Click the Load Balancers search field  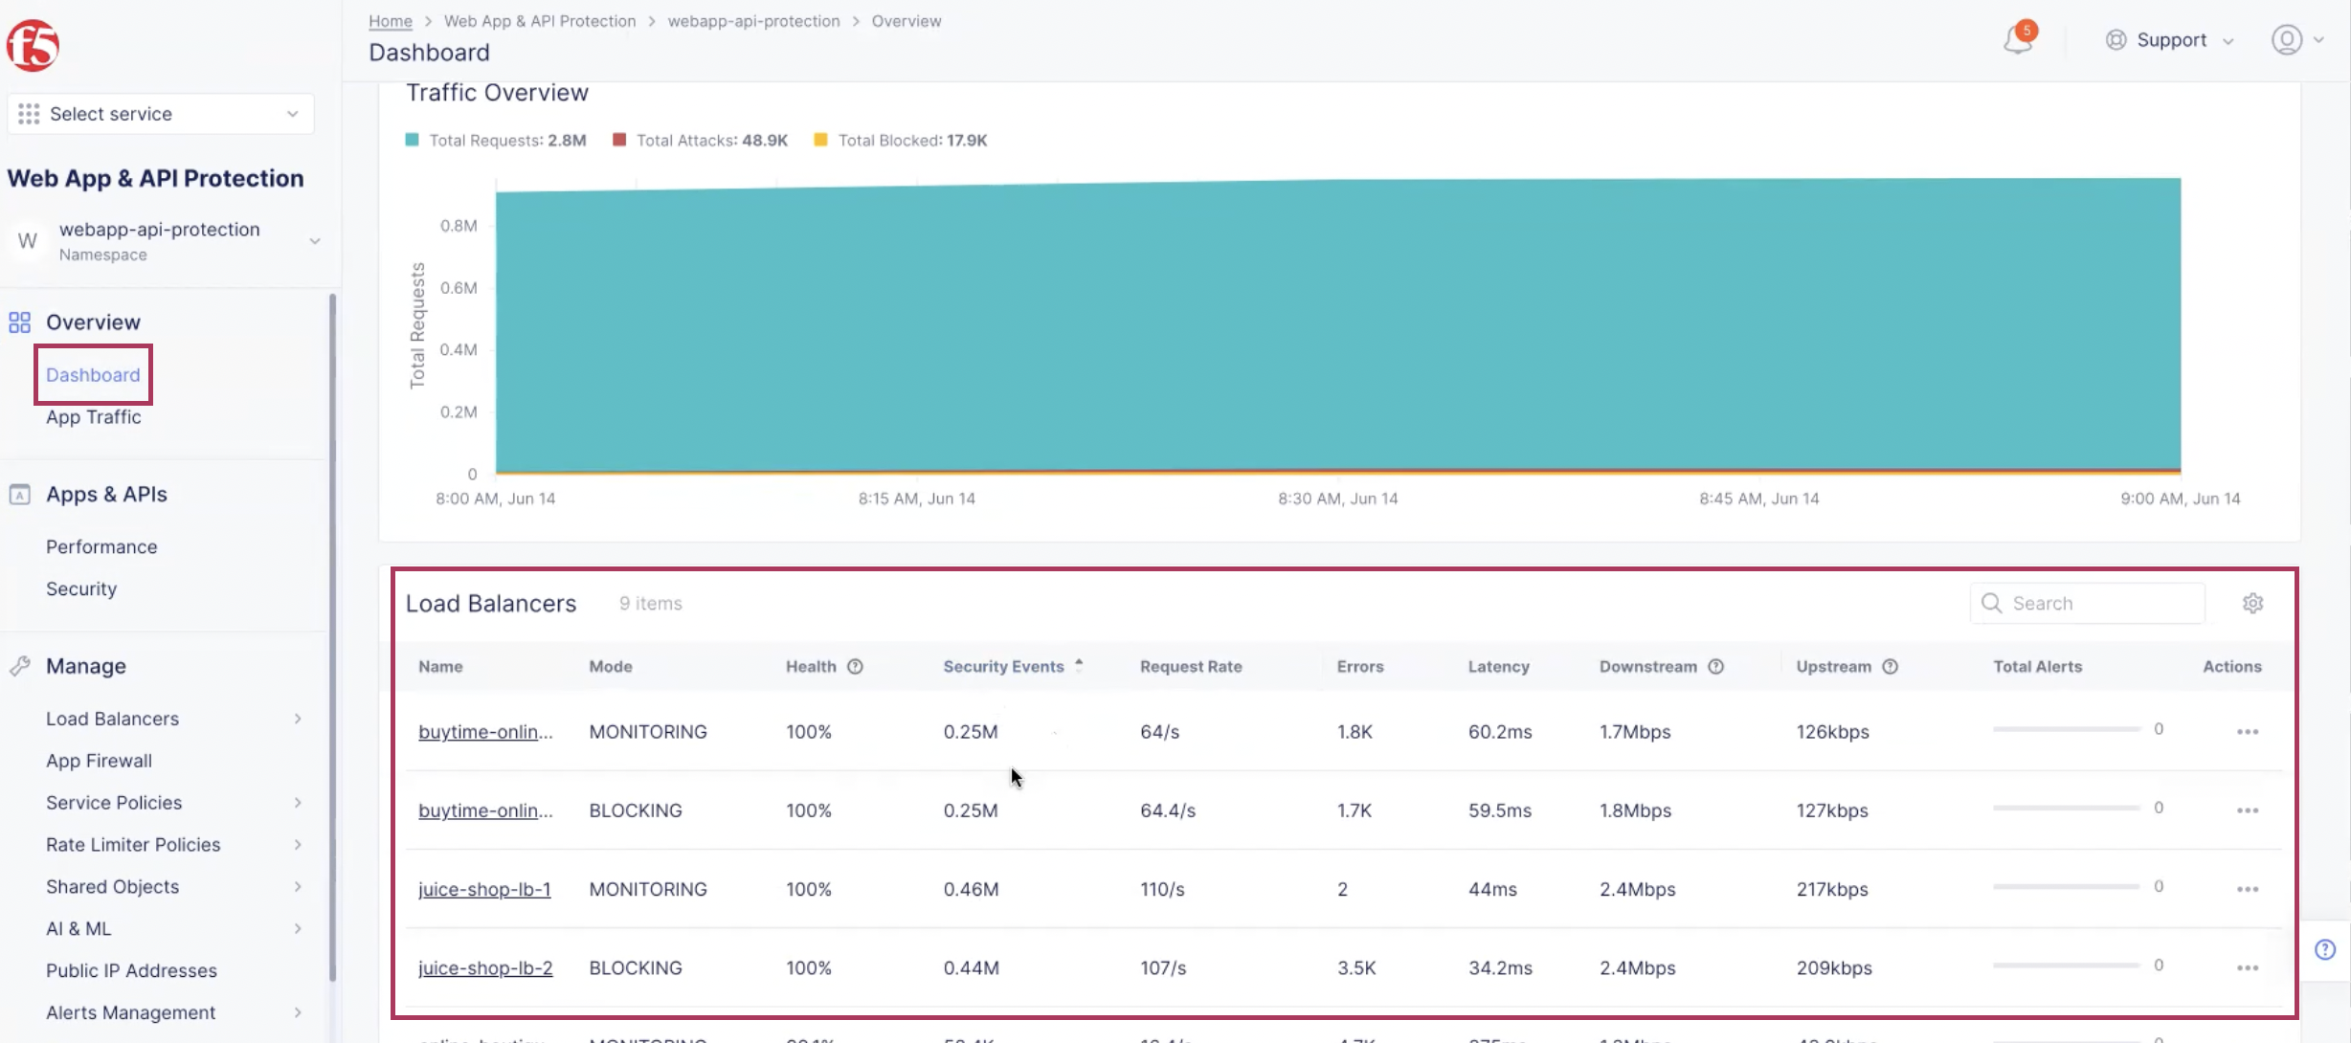pyautogui.click(x=2088, y=604)
